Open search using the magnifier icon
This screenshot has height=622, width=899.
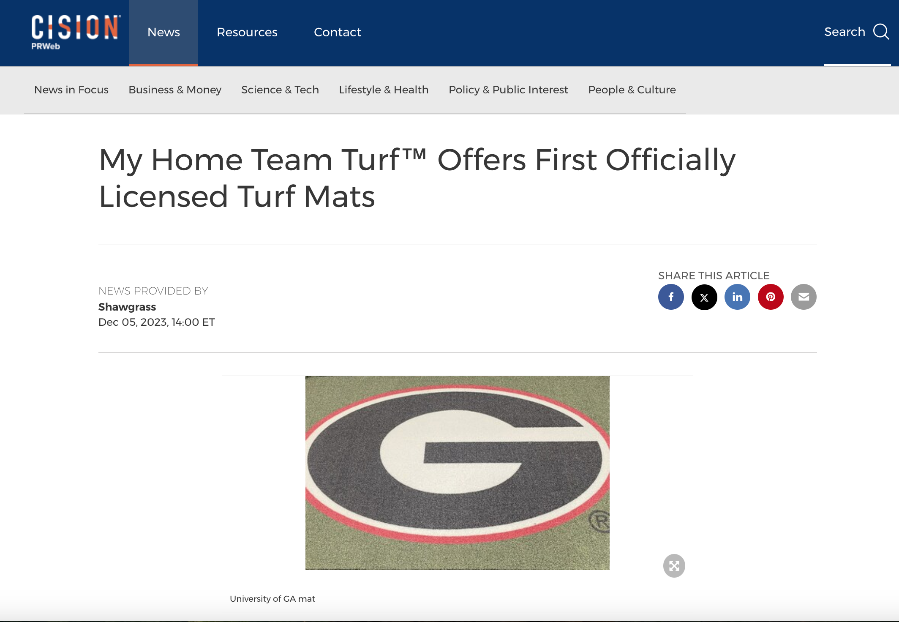point(881,32)
